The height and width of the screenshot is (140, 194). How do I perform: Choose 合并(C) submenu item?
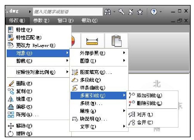coord(145,122)
